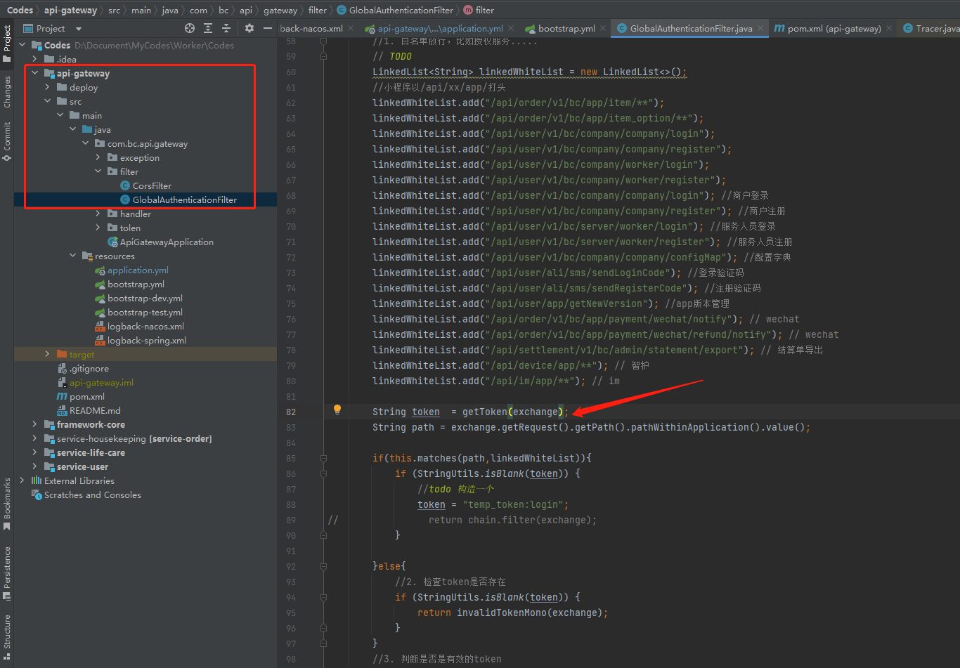
Task: Click the CorsFilter class icon
Action: [x=125, y=185]
